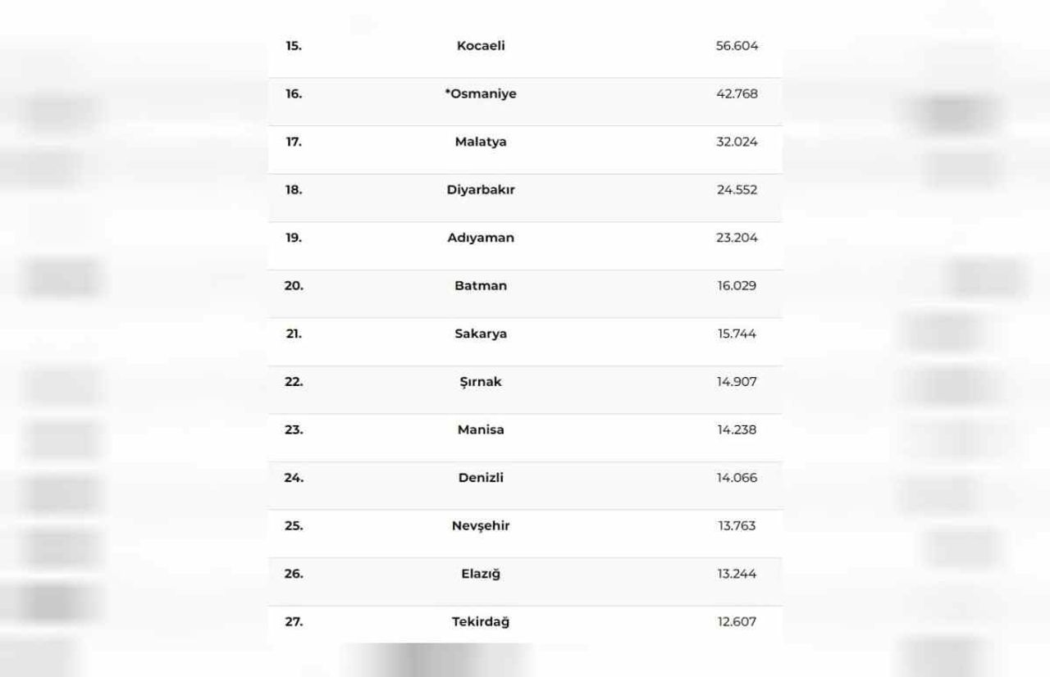
Task: Click the value 56.604
Action: point(737,46)
